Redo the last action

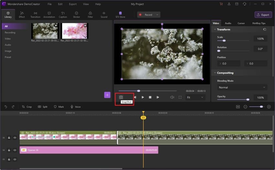(13, 107)
